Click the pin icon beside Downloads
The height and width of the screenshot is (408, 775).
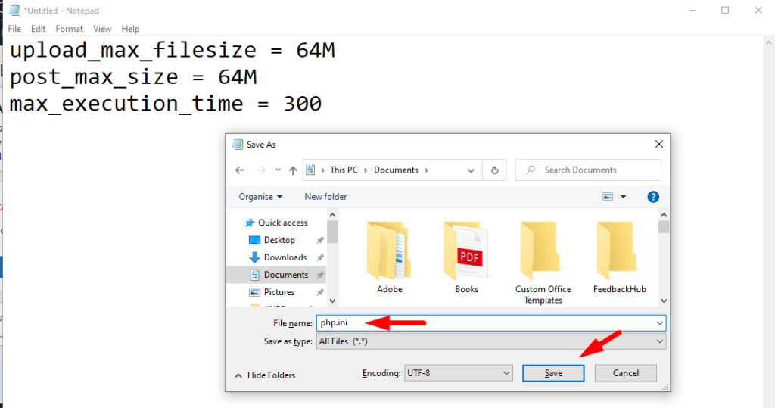[320, 257]
